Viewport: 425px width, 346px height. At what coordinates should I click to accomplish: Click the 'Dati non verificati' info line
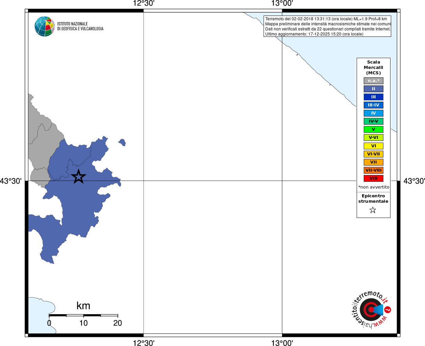coord(328,29)
